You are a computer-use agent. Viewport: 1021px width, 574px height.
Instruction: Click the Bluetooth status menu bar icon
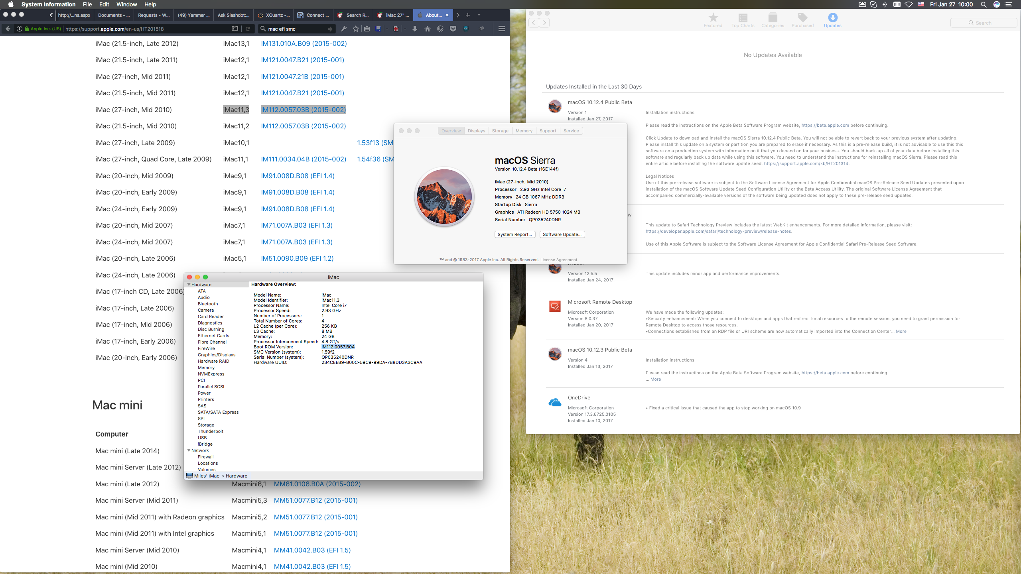(885, 4)
